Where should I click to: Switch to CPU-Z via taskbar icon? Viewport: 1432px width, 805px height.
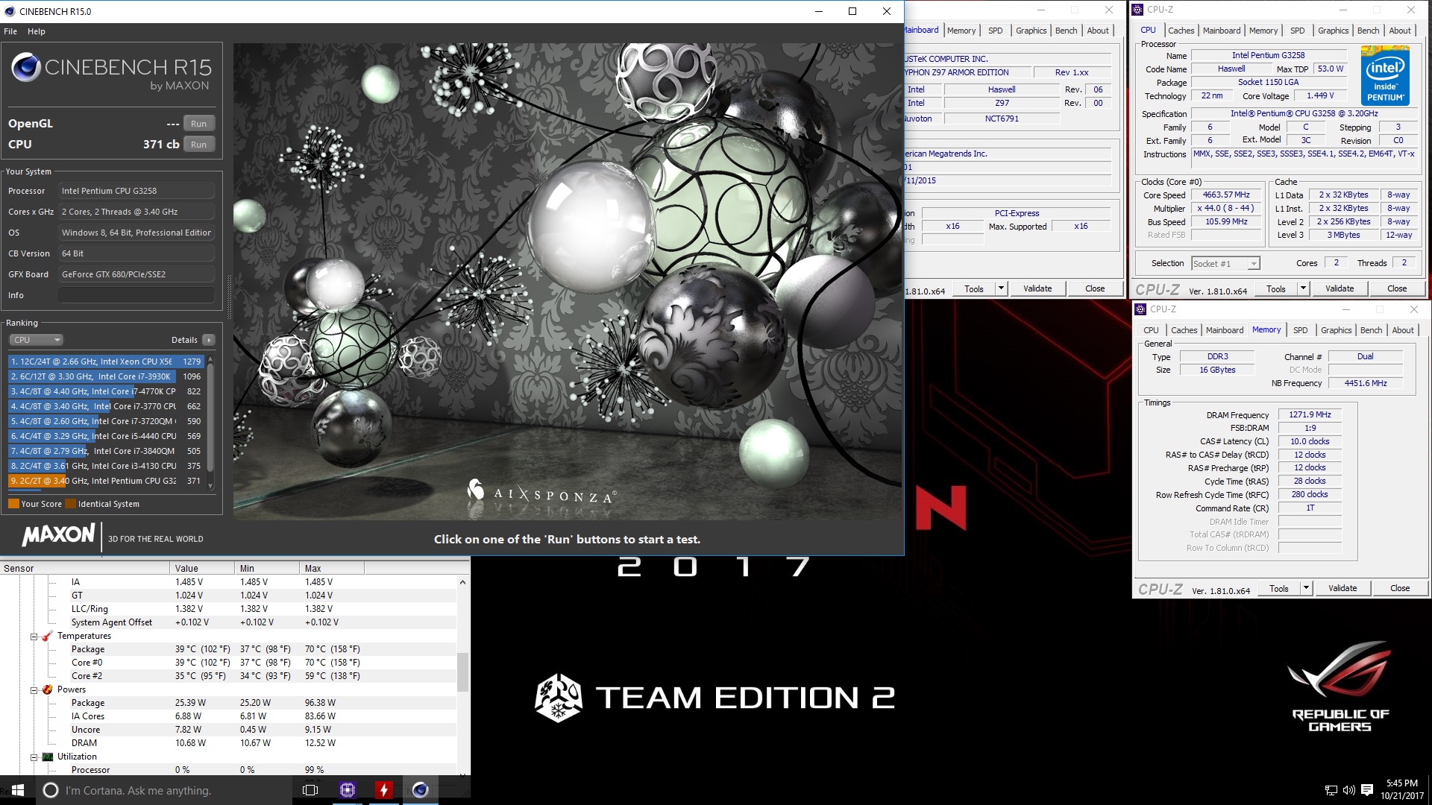(x=348, y=790)
